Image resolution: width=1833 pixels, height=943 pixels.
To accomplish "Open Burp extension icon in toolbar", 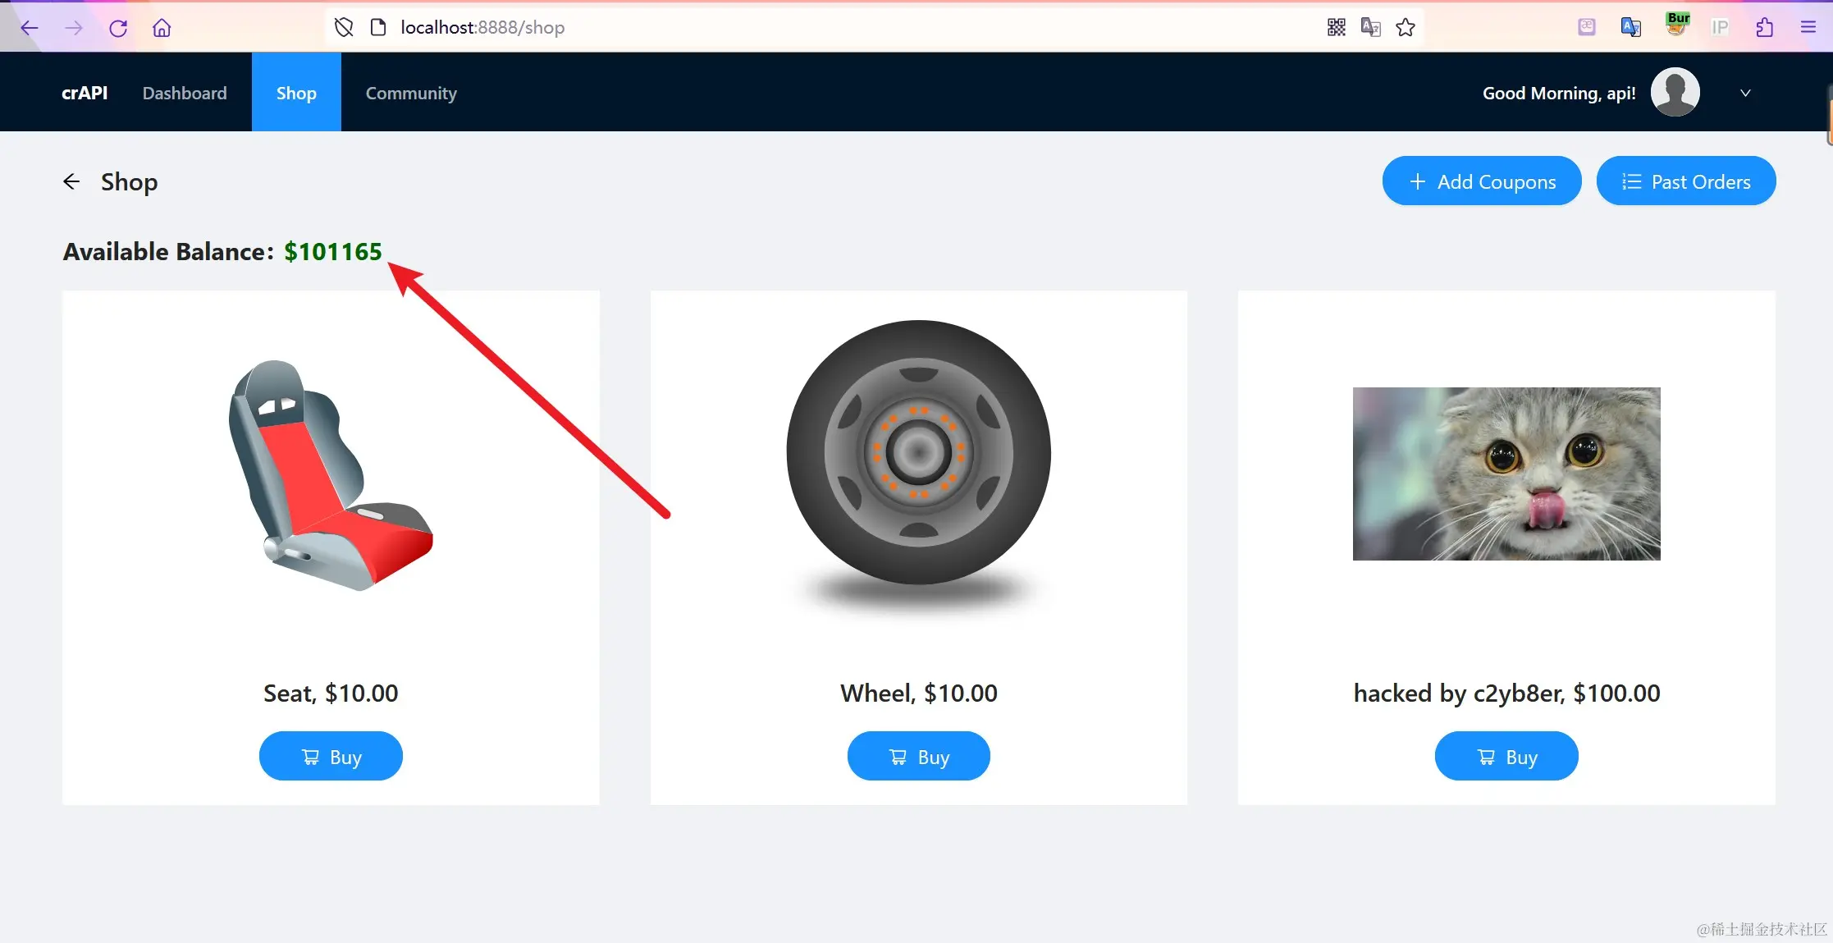I will coord(1676,25).
